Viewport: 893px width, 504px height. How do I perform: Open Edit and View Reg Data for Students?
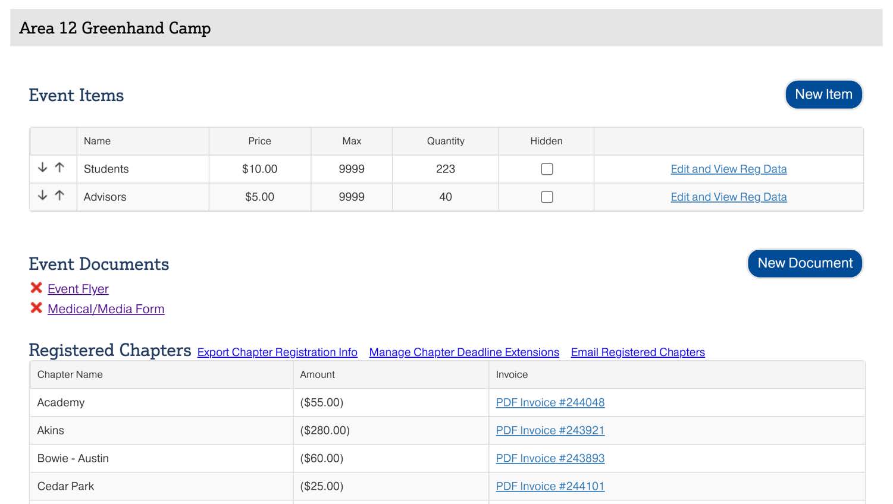[x=728, y=169]
